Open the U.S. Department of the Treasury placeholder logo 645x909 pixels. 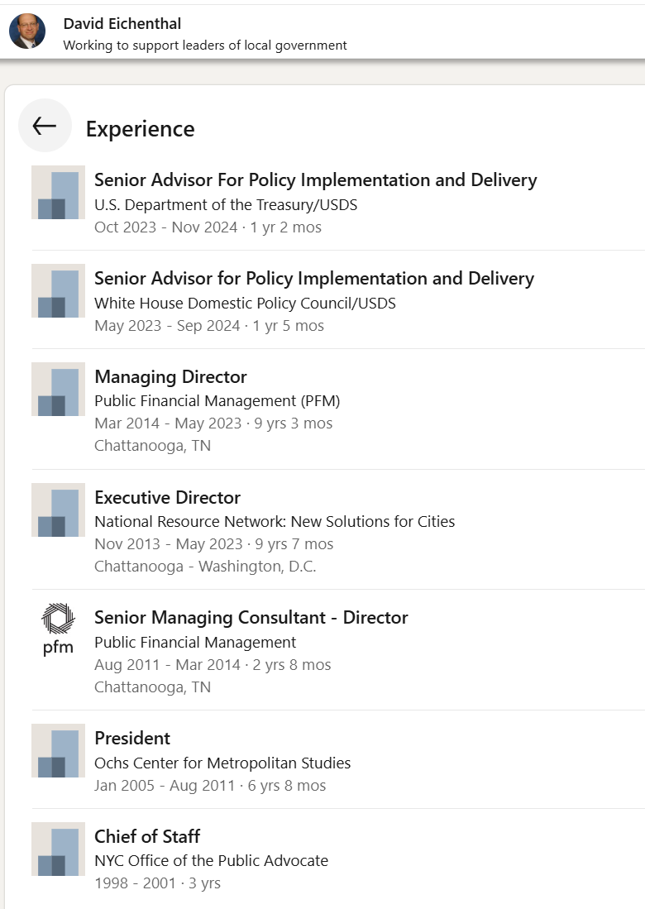click(x=58, y=193)
